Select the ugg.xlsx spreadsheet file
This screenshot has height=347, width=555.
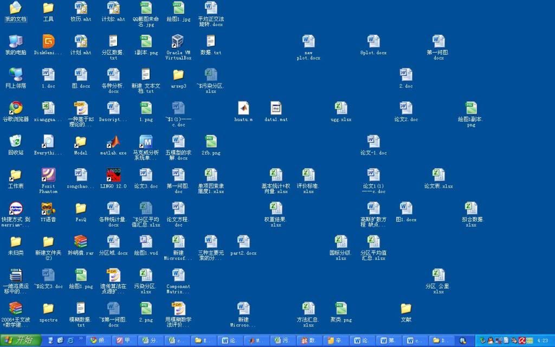point(341,108)
